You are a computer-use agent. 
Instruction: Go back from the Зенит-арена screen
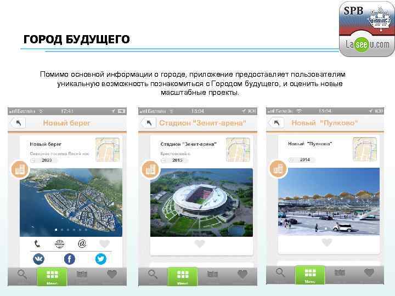[x=149, y=123]
